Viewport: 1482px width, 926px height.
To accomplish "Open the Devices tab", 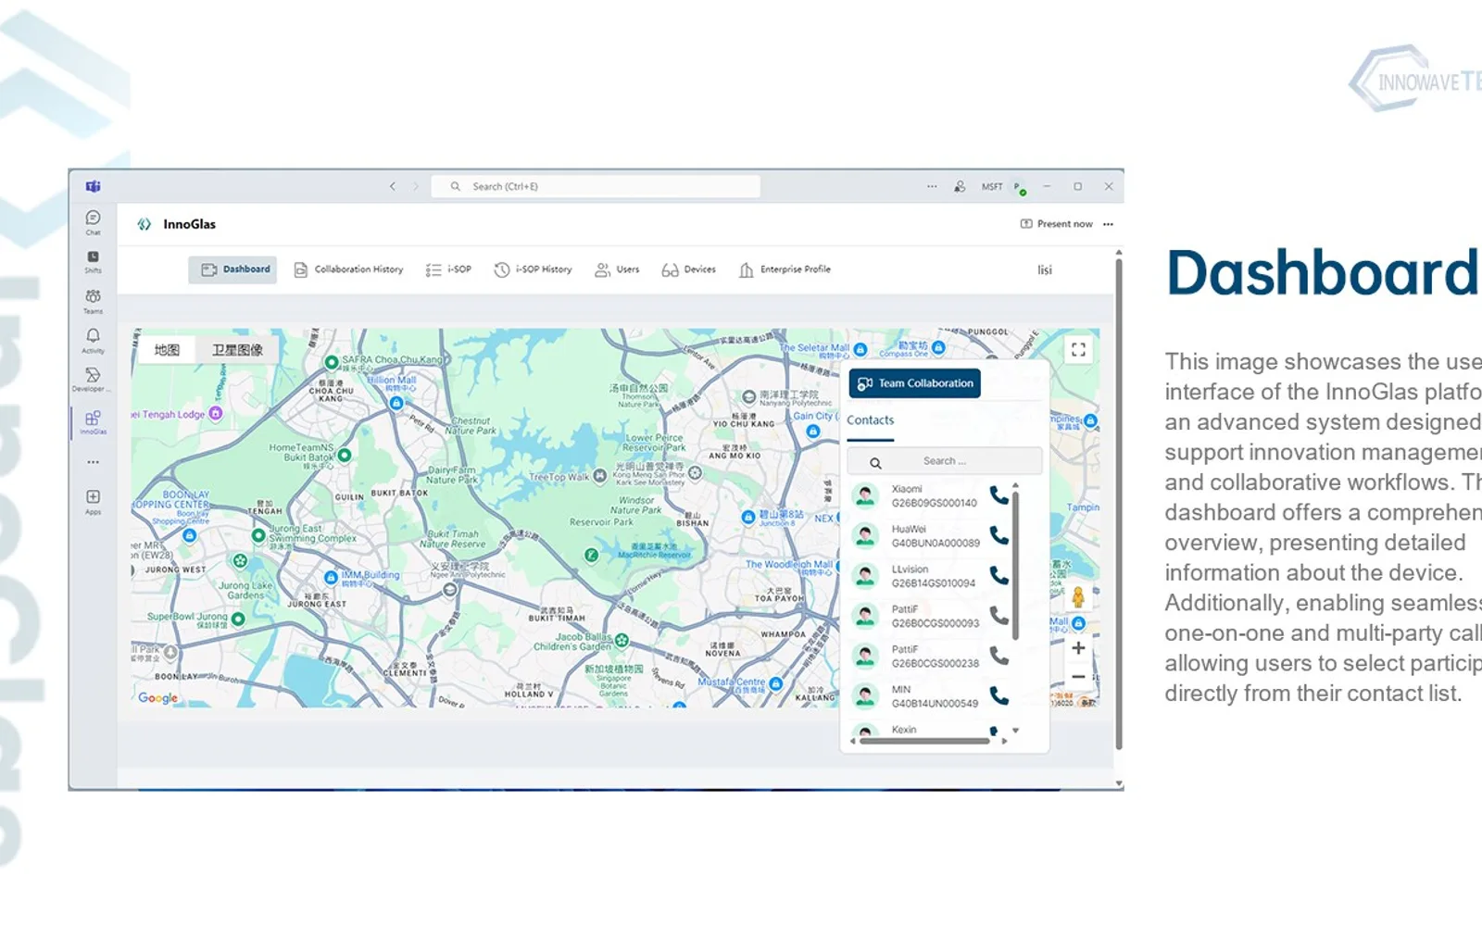I will 688,269.
